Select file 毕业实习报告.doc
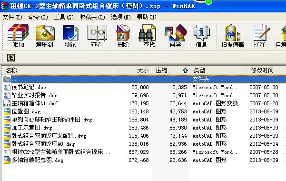 coord(34,95)
